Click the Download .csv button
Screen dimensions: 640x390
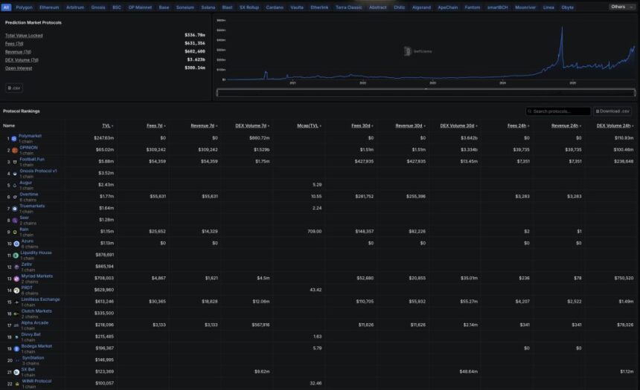[613, 111]
